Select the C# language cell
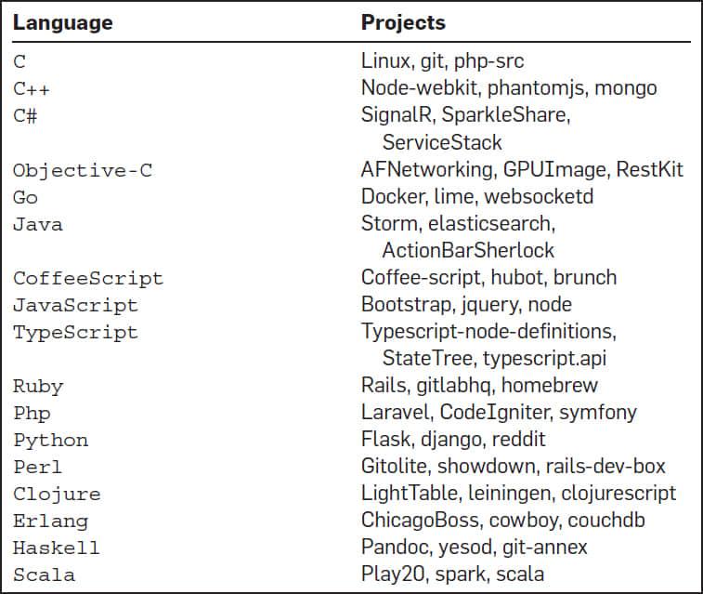 tap(25, 116)
